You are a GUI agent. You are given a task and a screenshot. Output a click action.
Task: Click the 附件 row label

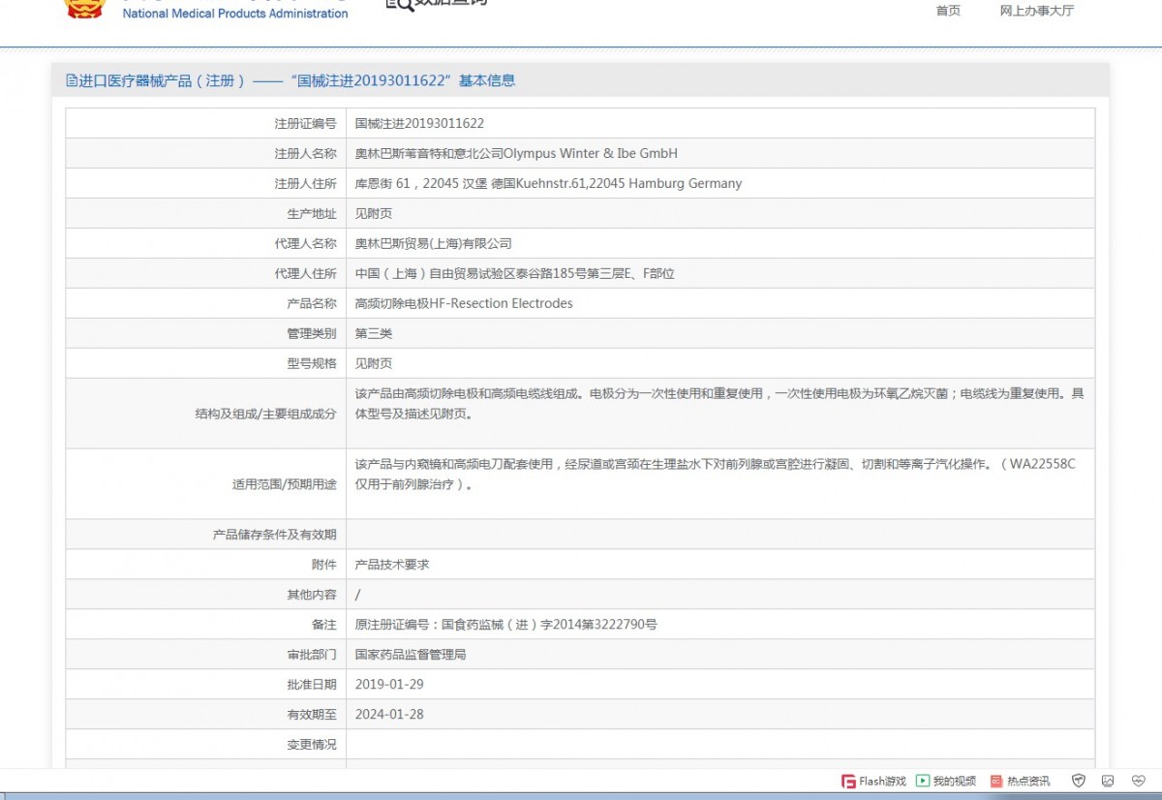324,564
